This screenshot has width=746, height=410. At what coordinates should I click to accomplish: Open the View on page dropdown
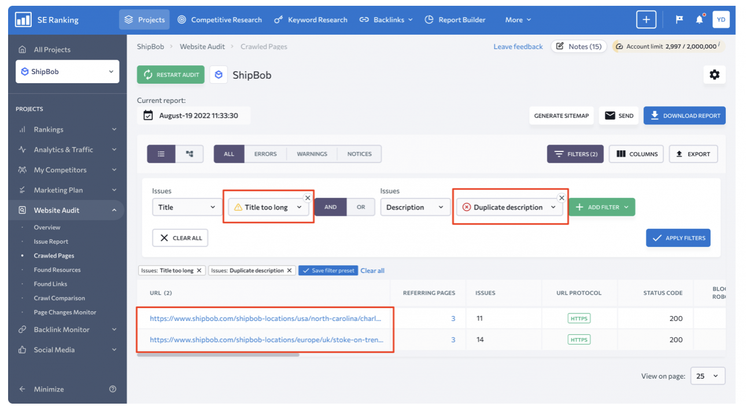[x=708, y=376]
